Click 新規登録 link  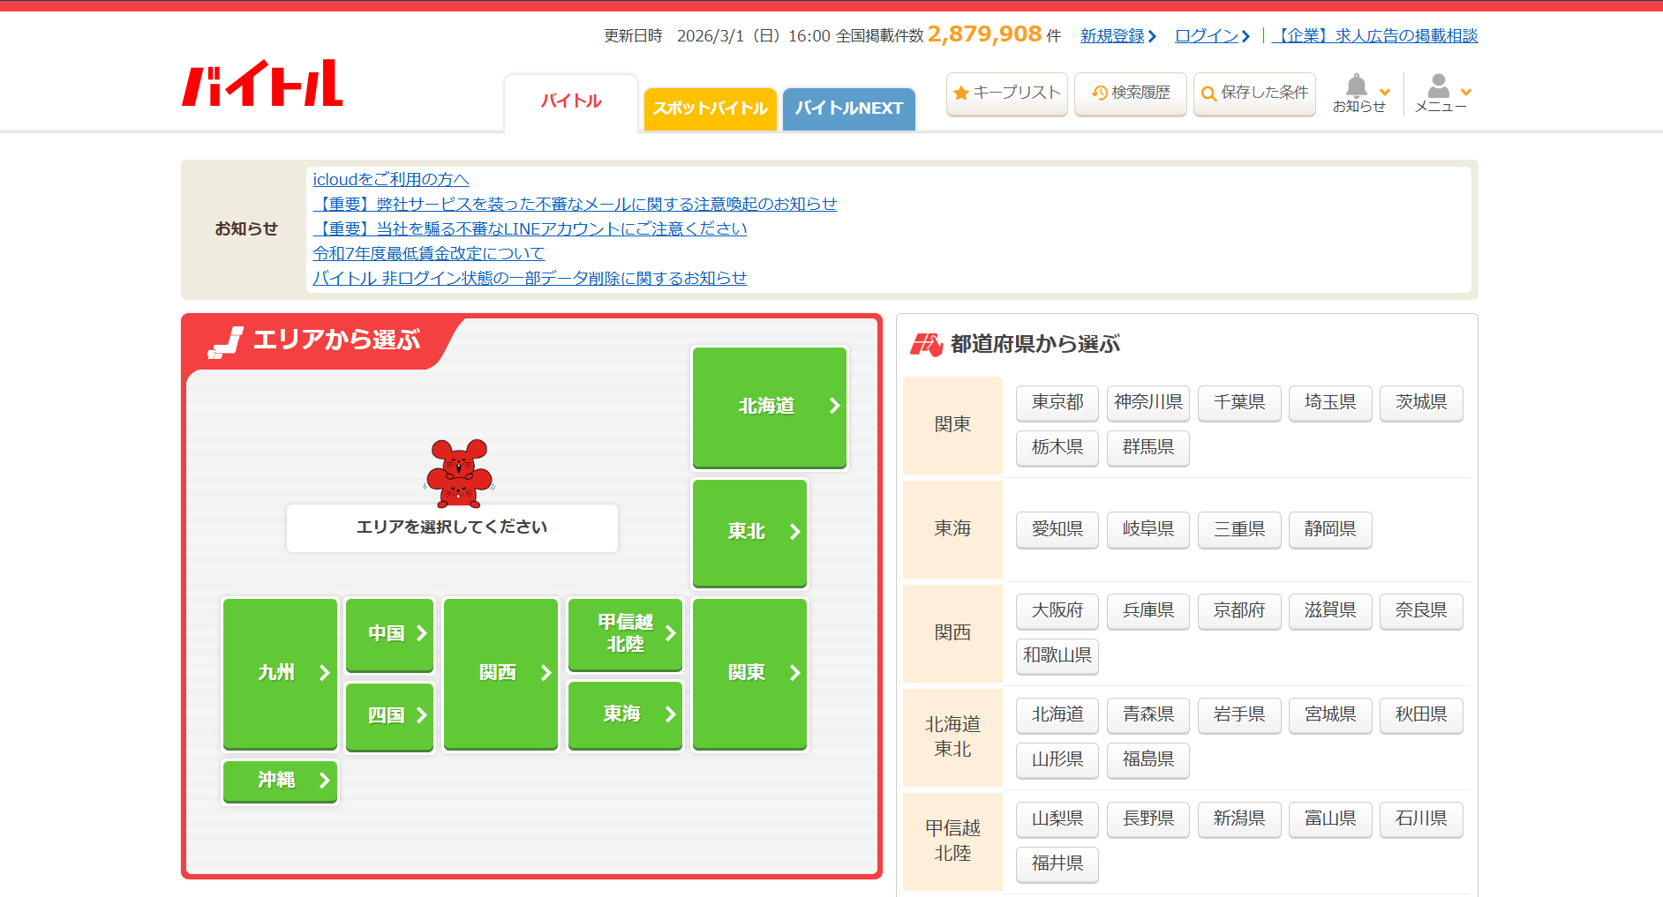click(1117, 36)
